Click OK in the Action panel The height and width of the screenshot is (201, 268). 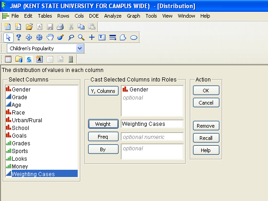coord(206,90)
